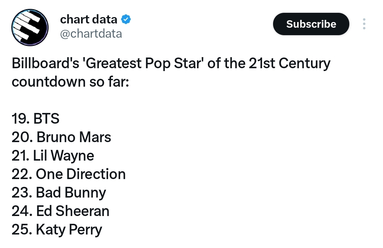Click the blue verified badge icon
383x248 pixels.
click(126, 19)
